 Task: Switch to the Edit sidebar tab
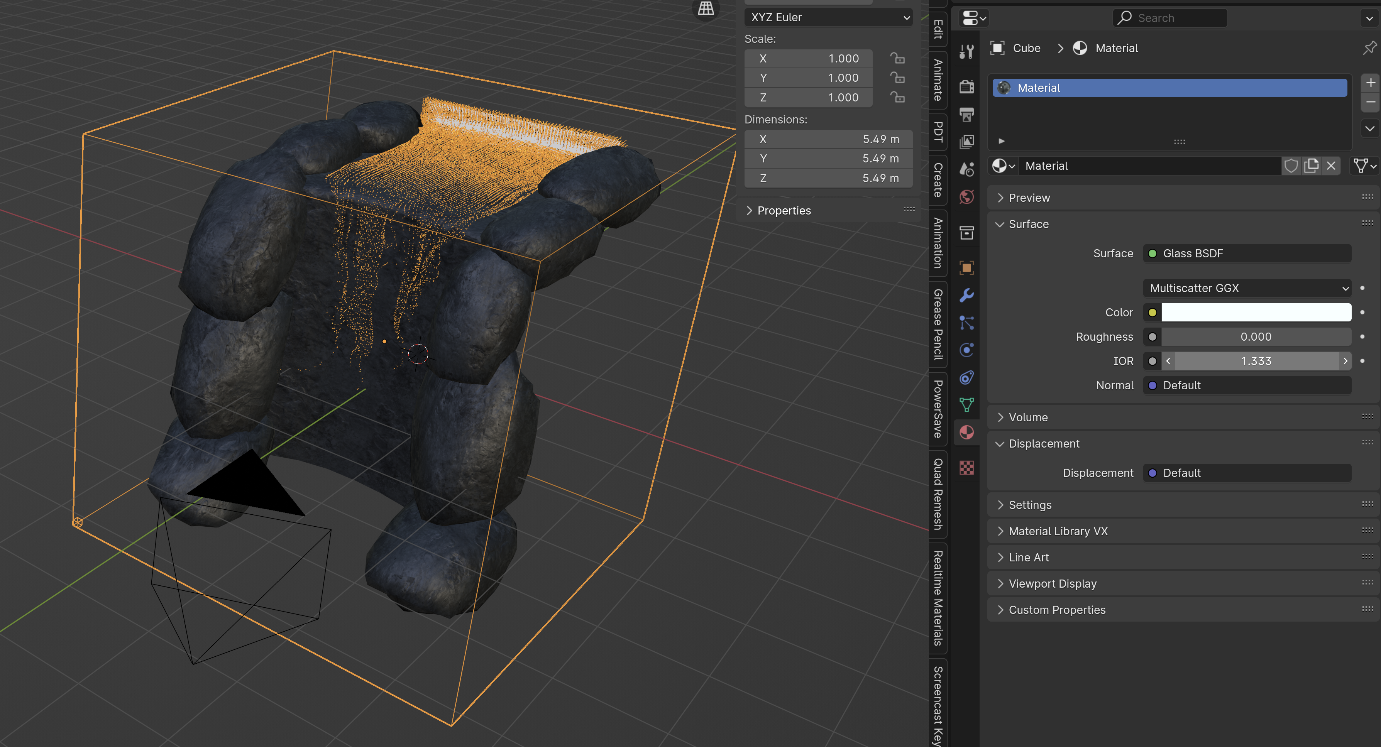[938, 29]
